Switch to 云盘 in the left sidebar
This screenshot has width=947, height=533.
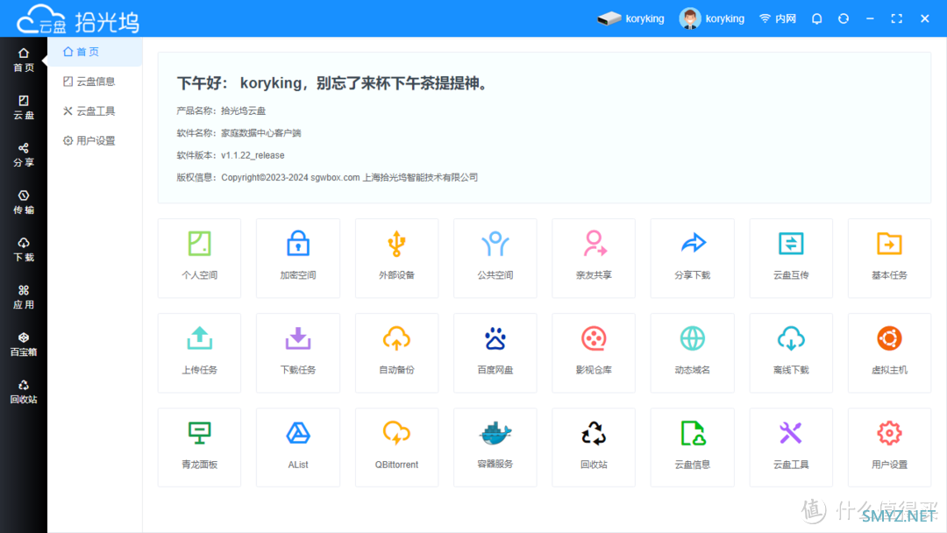tap(24, 107)
